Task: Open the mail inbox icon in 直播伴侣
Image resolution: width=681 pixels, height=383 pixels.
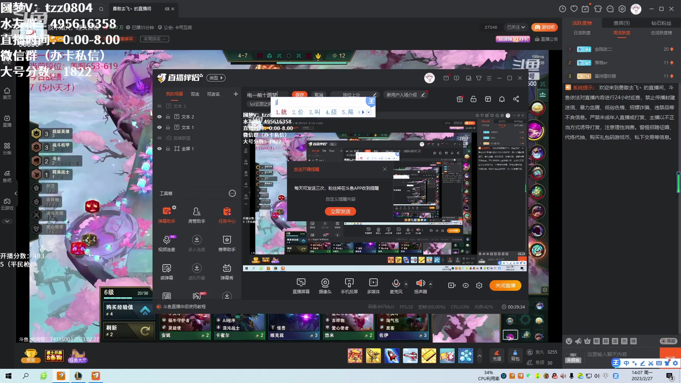Action: coord(446,78)
